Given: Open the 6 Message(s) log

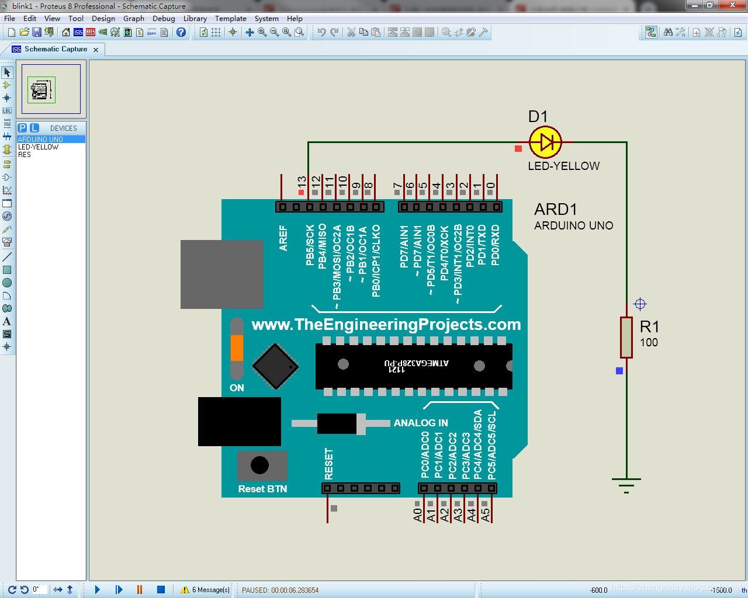Looking at the screenshot, I should pyautogui.click(x=205, y=590).
